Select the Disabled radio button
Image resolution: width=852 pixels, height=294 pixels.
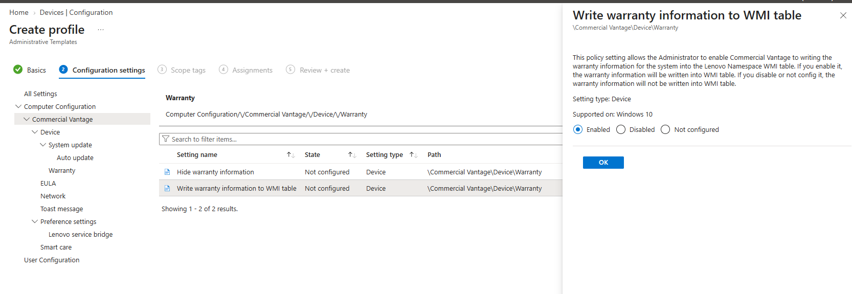pos(621,130)
